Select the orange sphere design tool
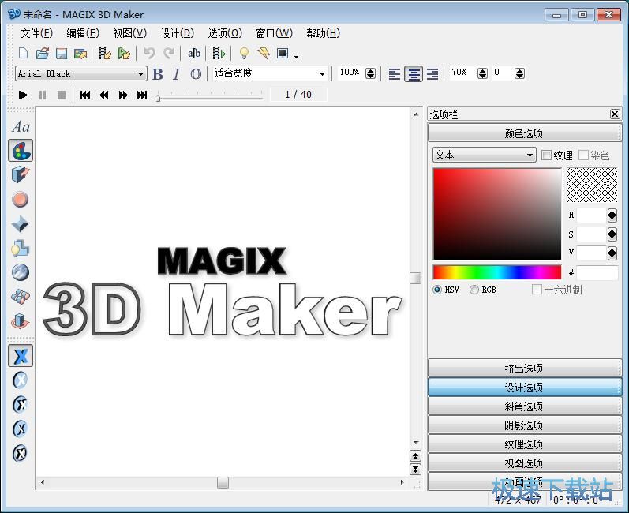The height and width of the screenshot is (513, 629). click(20, 200)
